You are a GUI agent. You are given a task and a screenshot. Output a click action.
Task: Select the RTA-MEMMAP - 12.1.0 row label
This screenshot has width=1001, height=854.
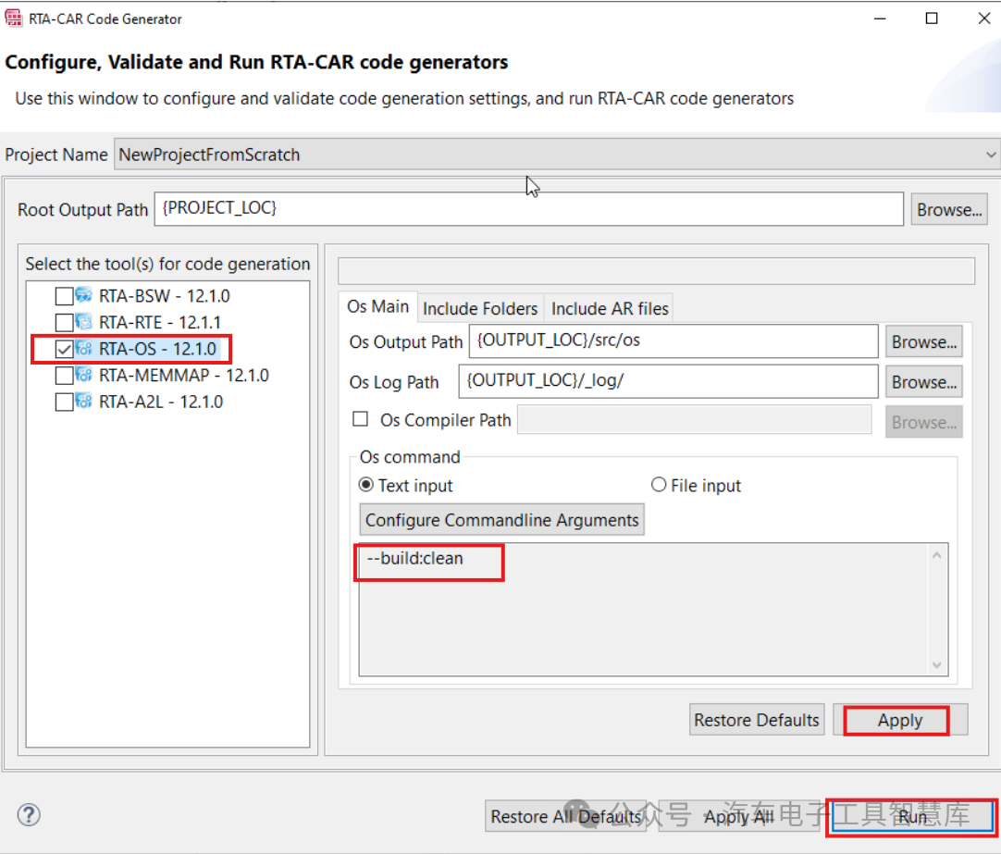coord(184,376)
